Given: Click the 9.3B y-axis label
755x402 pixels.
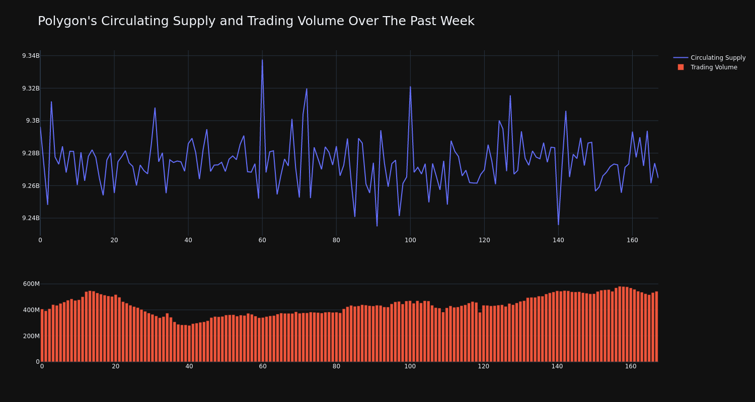Looking at the screenshot, I should tap(33, 121).
